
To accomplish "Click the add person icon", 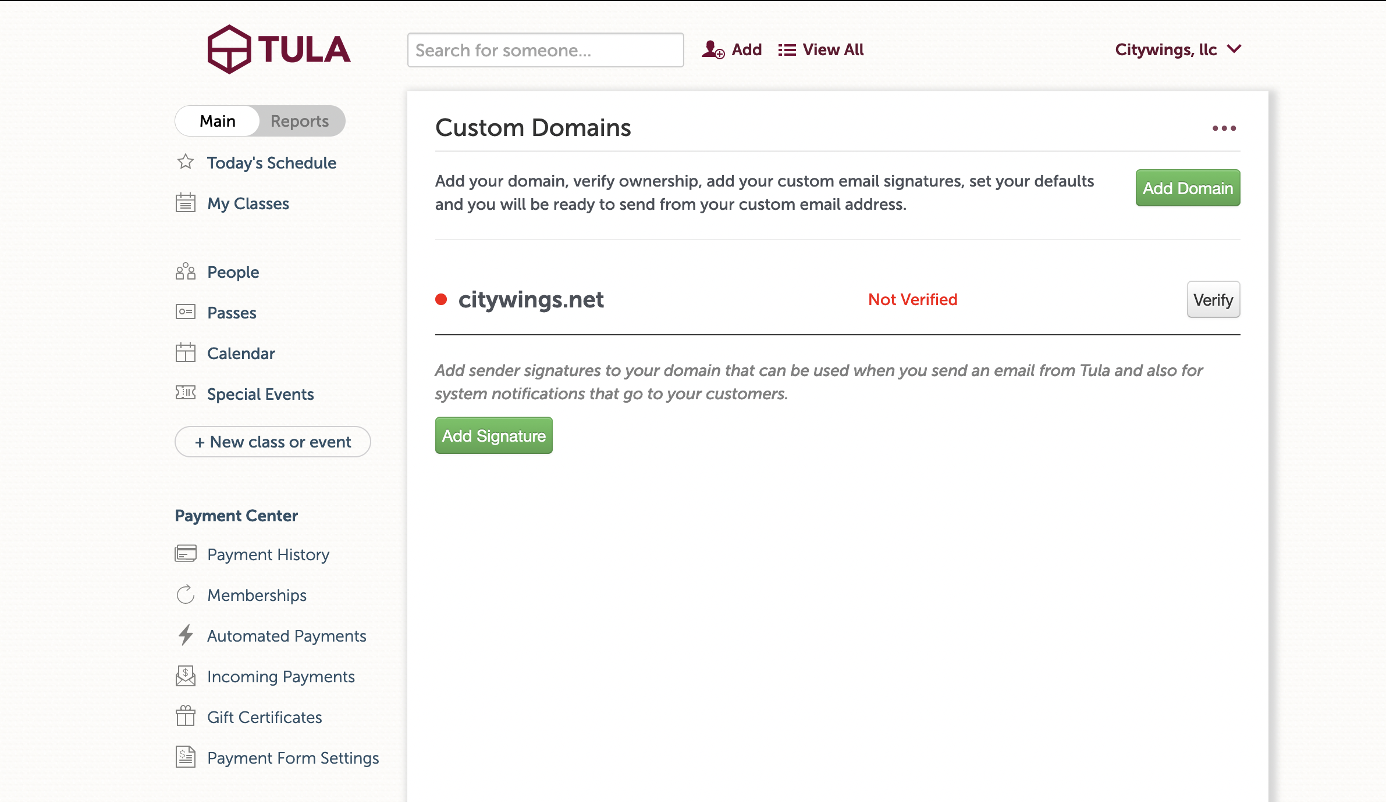I will point(713,50).
